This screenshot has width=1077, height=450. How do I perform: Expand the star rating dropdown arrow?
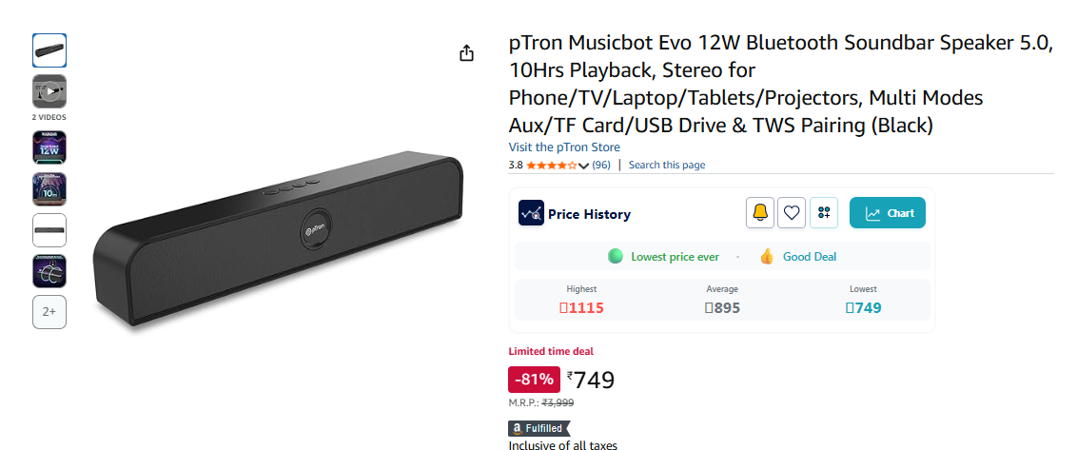tap(584, 166)
